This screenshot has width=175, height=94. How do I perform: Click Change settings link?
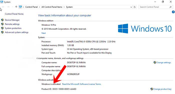point(163,62)
